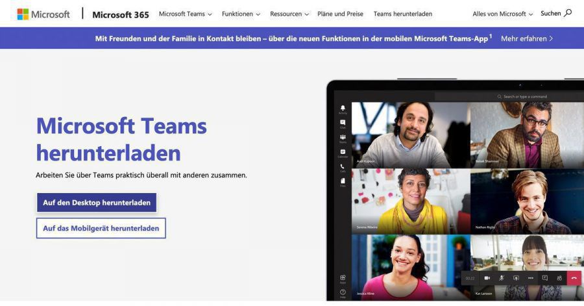Show participants icon in meeting bar
Viewport: 584px width, 306px height.
coord(559,278)
